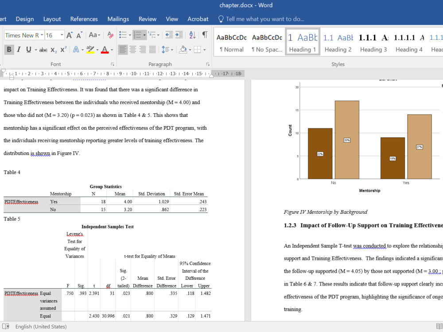The width and height of the screenshot is (443, 332).
Task: Click left indent marker on ruler
Action: click(12, 77)
